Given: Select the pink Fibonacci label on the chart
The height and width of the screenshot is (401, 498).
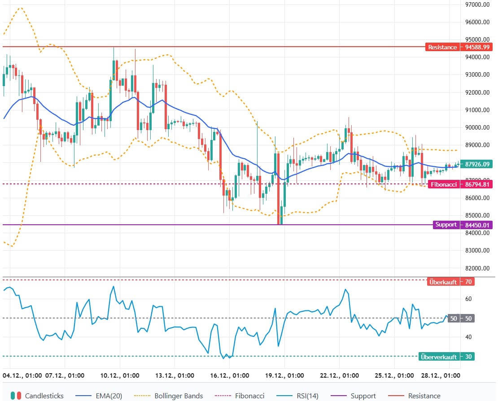Looking at the screenshot, I should tap(444, 184).
